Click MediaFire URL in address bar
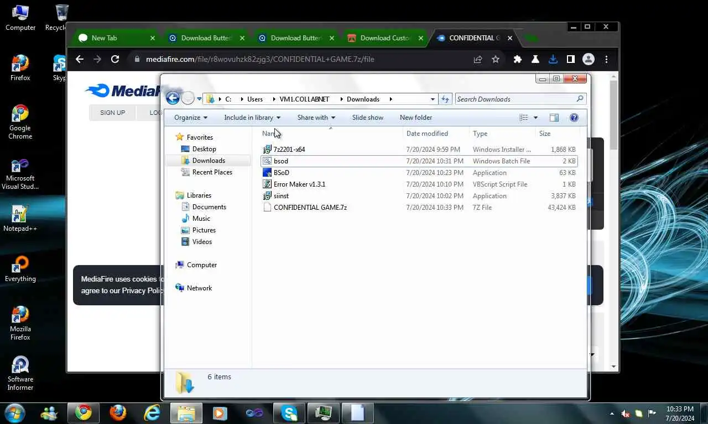Viewport: 708px width, 424px height. pyautogui.click(x=260, y=59)
